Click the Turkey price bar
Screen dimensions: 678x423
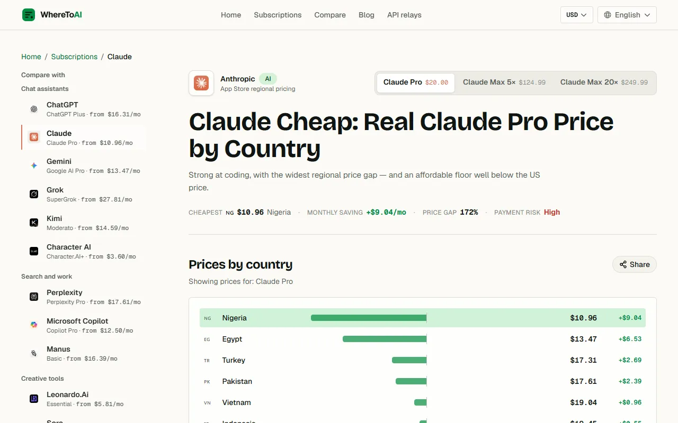pyautogui.click(x=409, y=360)
